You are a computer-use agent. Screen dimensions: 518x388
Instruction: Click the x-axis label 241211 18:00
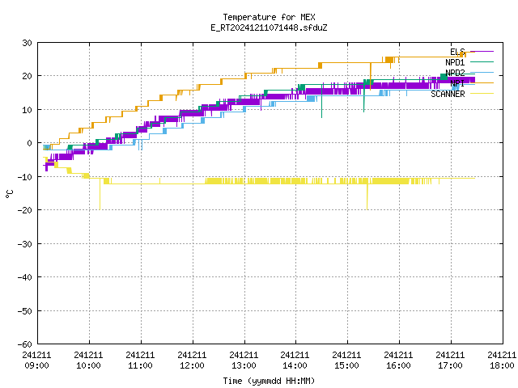coord(502,361)
